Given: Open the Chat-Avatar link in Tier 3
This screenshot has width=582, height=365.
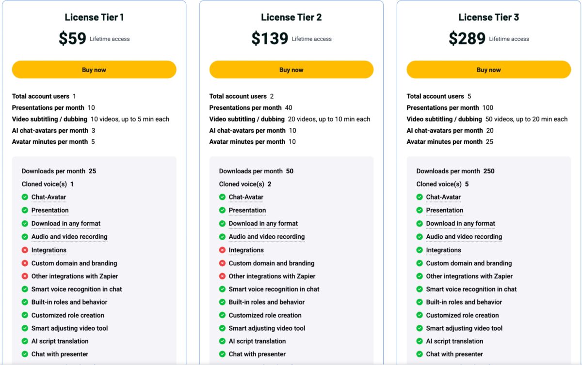Looking at the screenshot, I should (443, 197).
